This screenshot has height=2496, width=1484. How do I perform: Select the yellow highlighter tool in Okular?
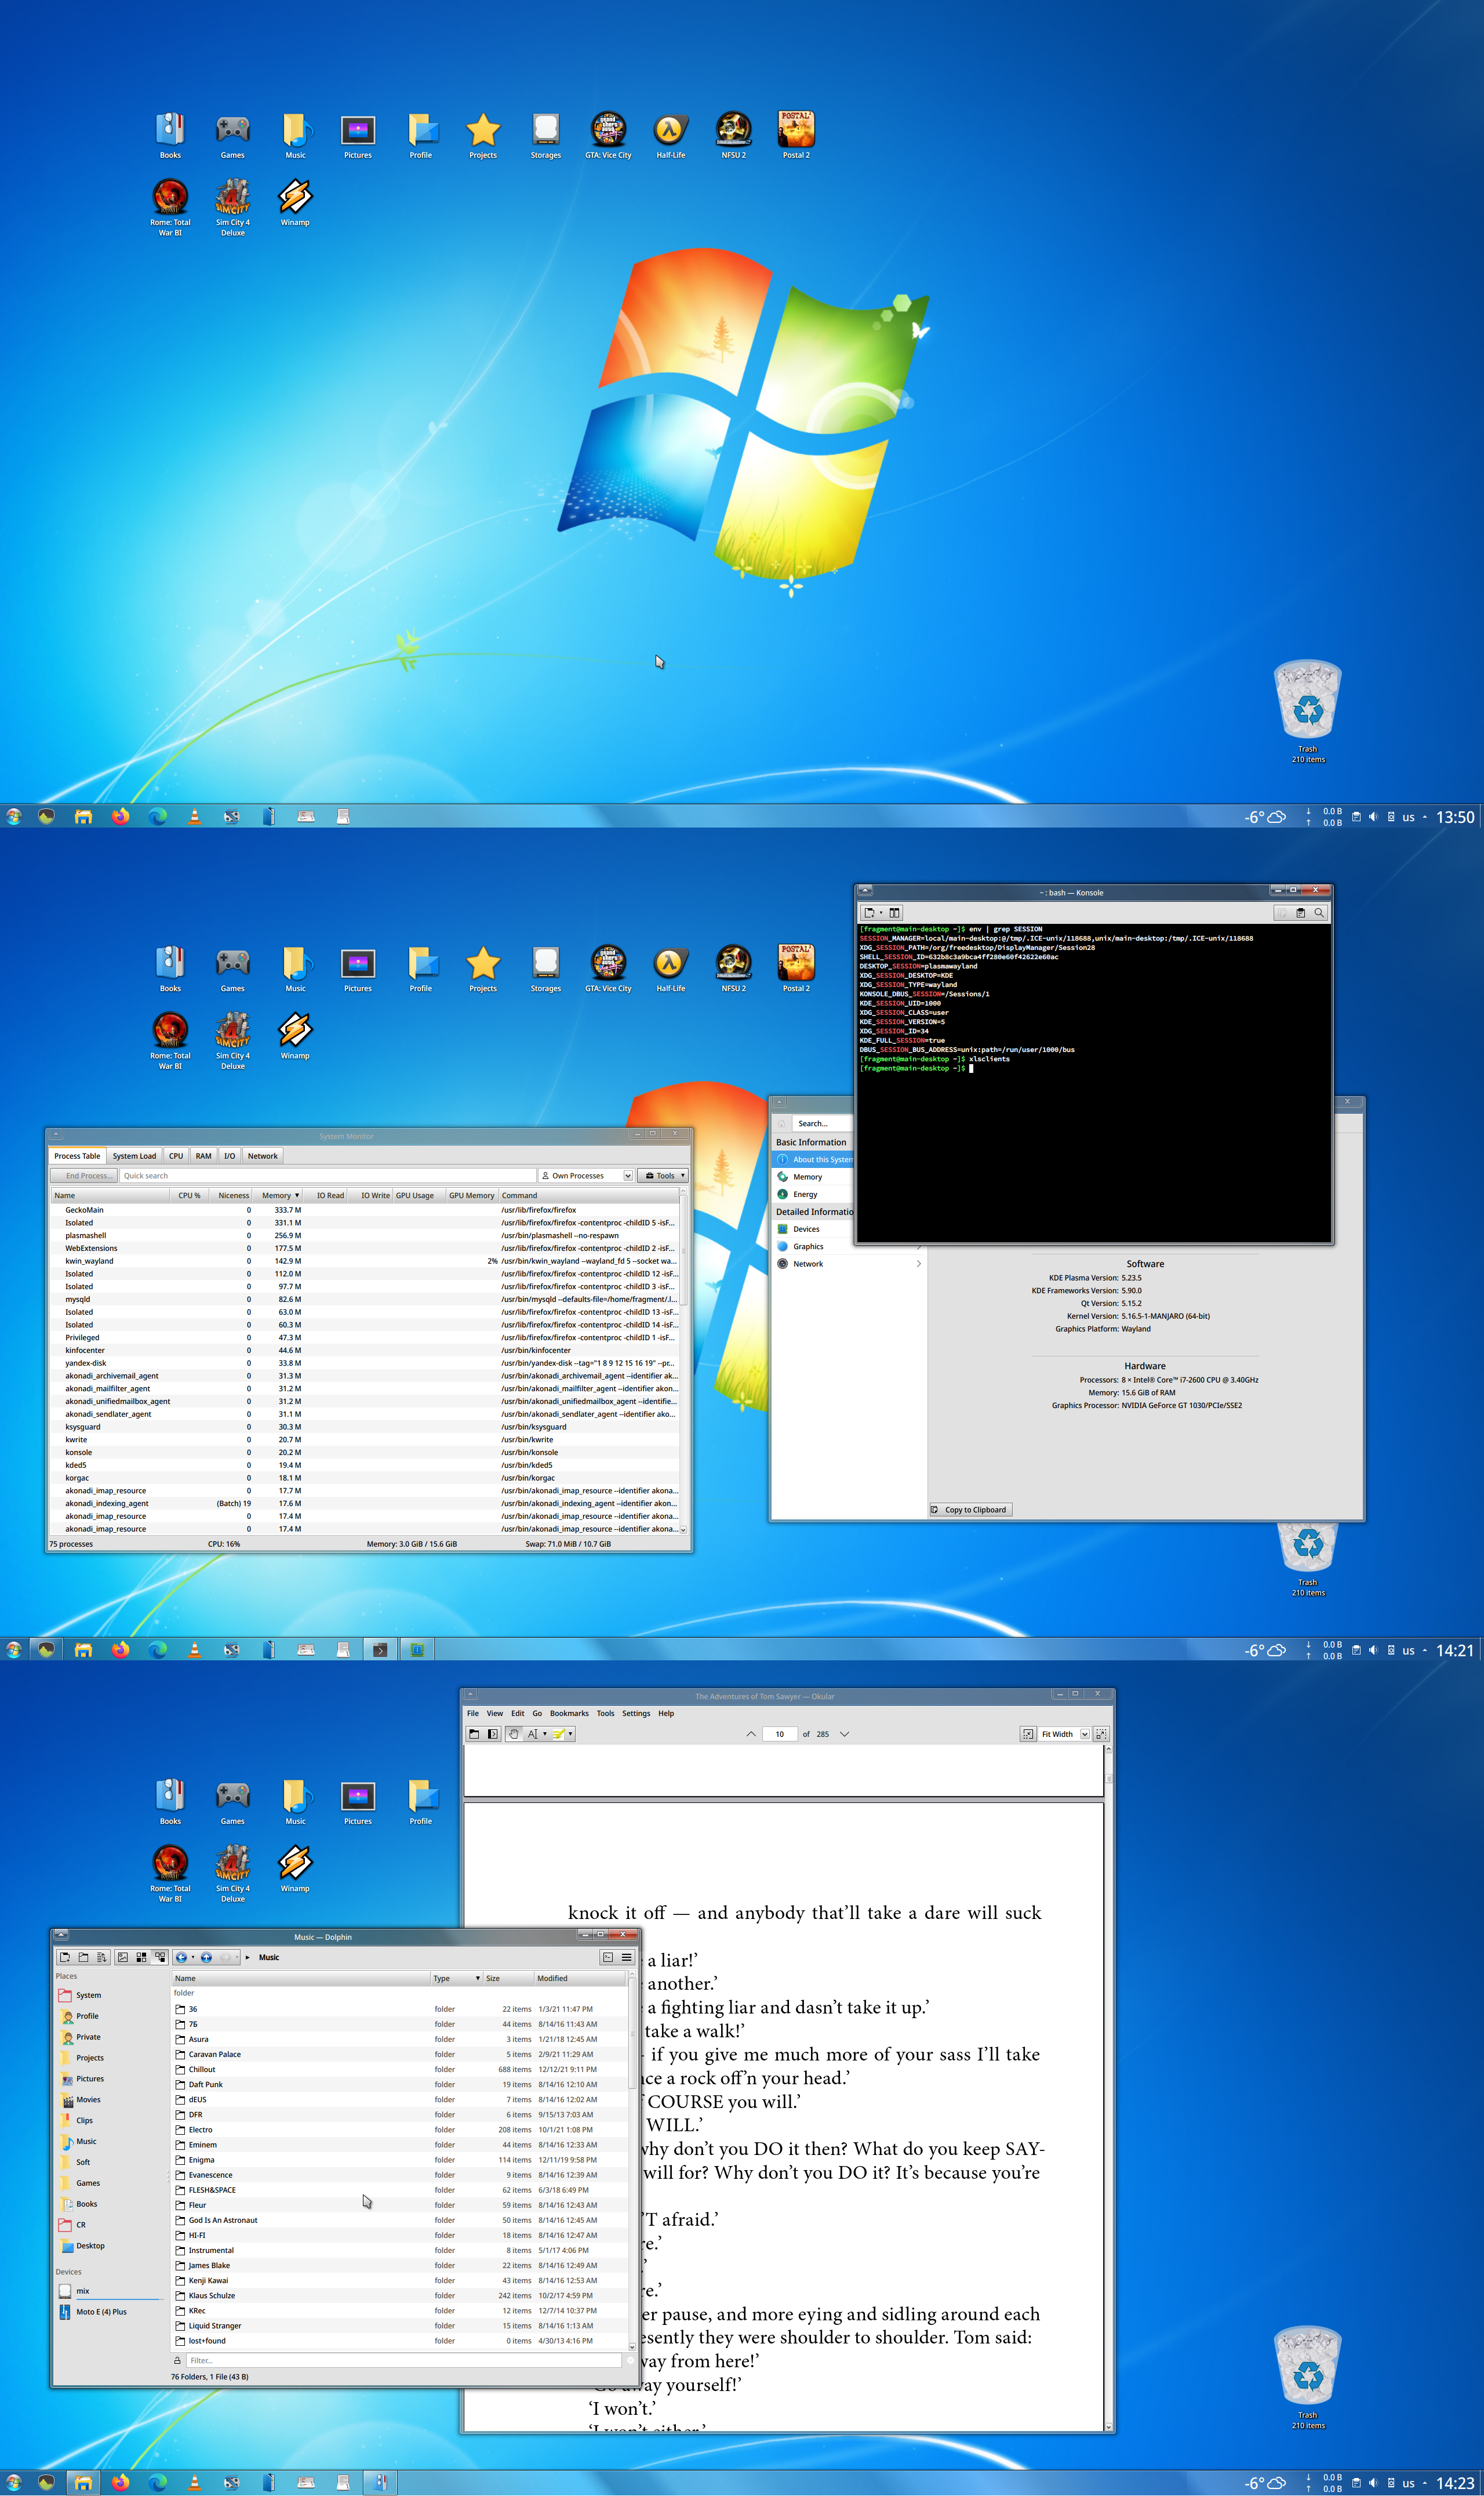[x=559, y=1734]
